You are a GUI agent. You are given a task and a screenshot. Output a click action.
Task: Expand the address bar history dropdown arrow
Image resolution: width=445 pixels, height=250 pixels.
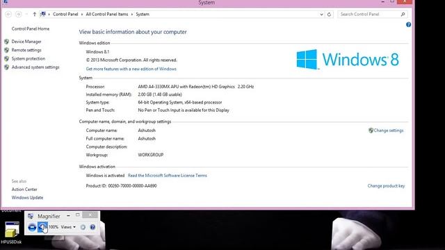click(321, 14)
